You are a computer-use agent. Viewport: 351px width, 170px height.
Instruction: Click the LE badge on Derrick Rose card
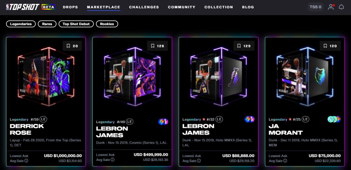[44, 119]
